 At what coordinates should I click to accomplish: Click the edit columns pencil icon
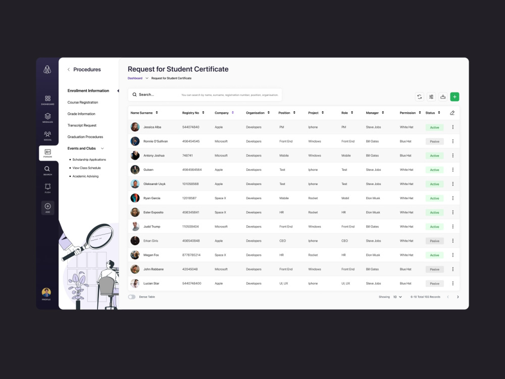click(452, 113)
